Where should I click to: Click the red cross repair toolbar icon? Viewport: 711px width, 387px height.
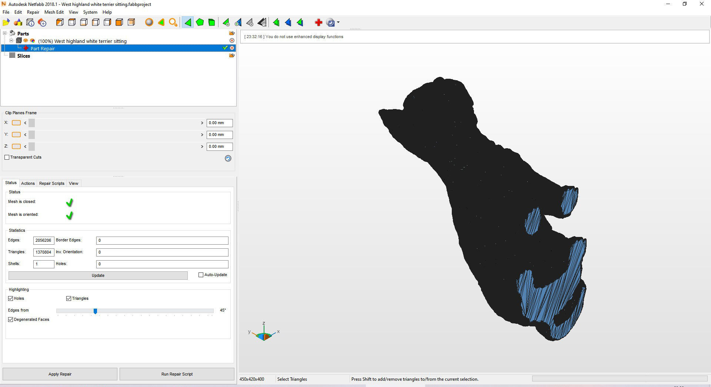pos(318,23)
